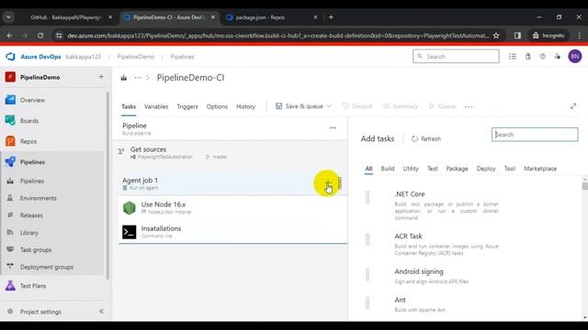Open the breadcrumb ellipsis menu
The height and width of the screenshot is (330, 588).
pyautogui.click(x=138, y=78)
